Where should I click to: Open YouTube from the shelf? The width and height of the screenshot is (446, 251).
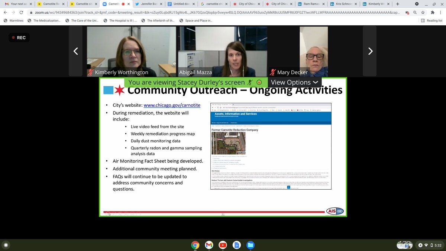coord(223,245)
